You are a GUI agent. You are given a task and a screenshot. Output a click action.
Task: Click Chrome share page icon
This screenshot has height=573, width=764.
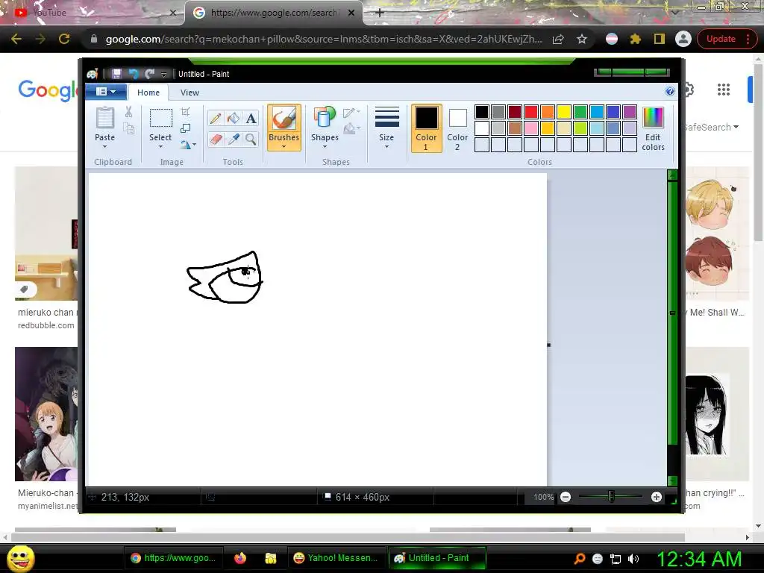pos(558,39)
